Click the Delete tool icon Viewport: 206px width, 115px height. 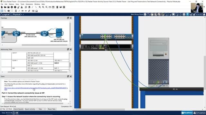point(9,11)
